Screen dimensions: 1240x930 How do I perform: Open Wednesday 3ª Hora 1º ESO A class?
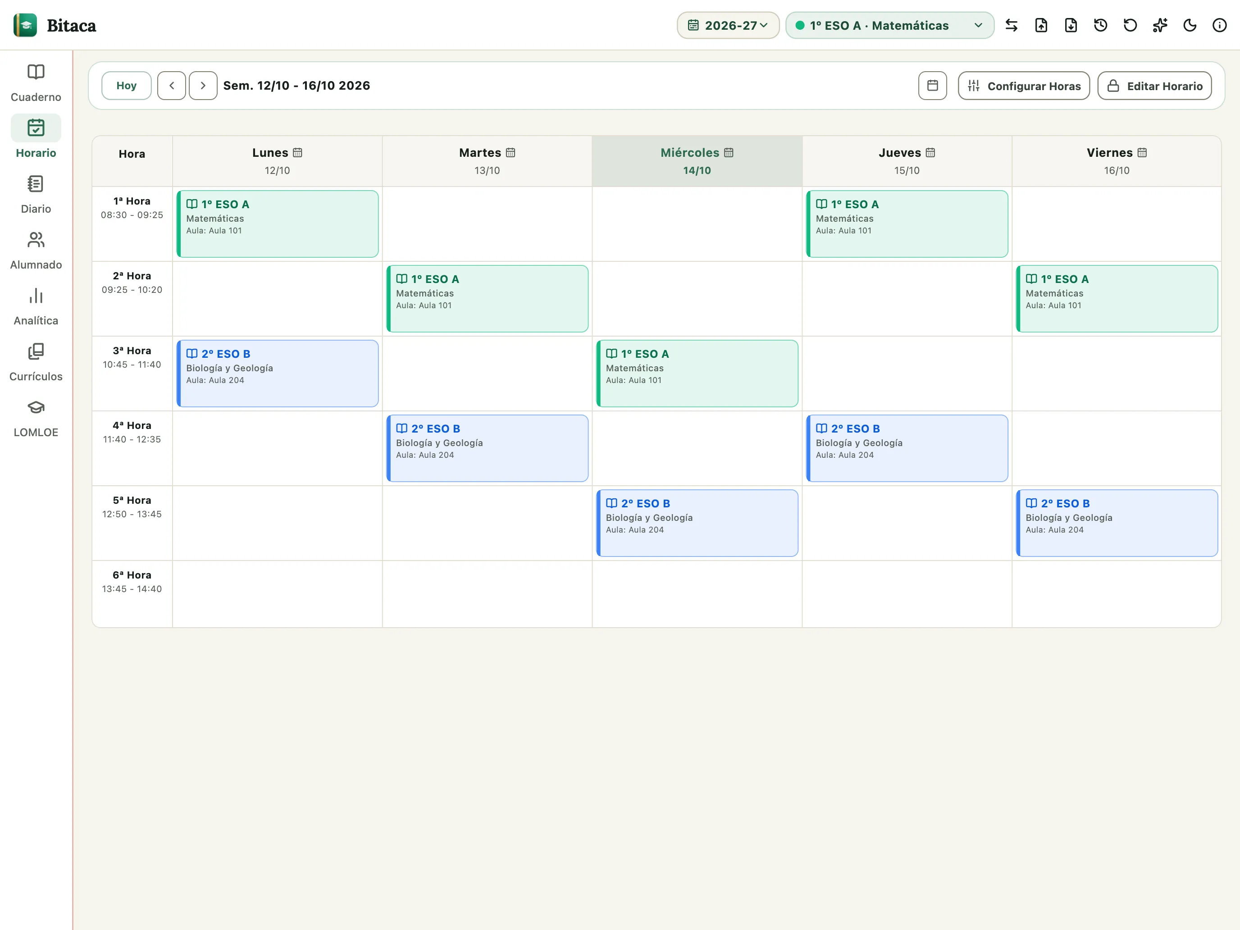(697, 374)
